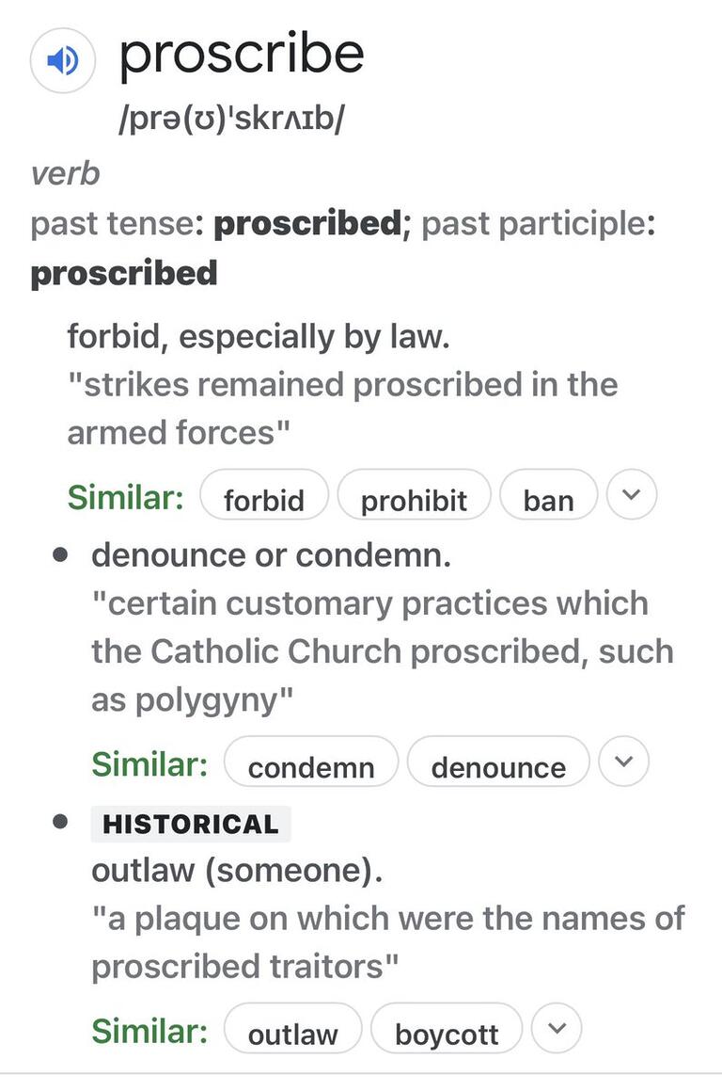The image size is (722, 1091).
Task: Expand more synonyms after 'boycott'
Action: click(x=556, y=1028)
